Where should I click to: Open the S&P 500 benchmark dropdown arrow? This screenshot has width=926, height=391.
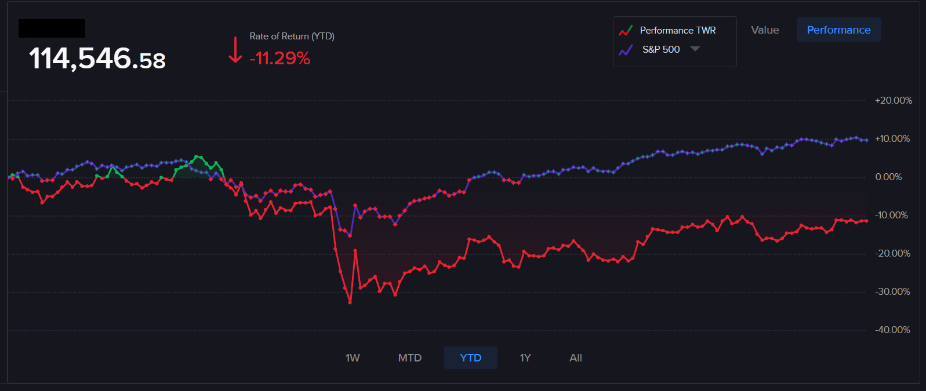coord(695,49)
